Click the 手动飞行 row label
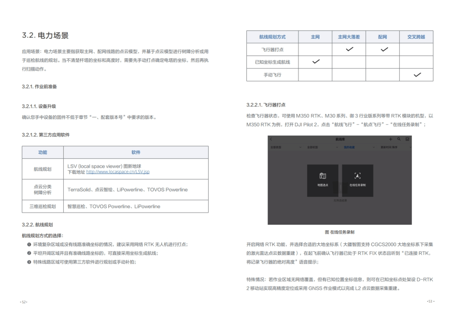This screenshot has width=455, height=319. click(272, 75)
